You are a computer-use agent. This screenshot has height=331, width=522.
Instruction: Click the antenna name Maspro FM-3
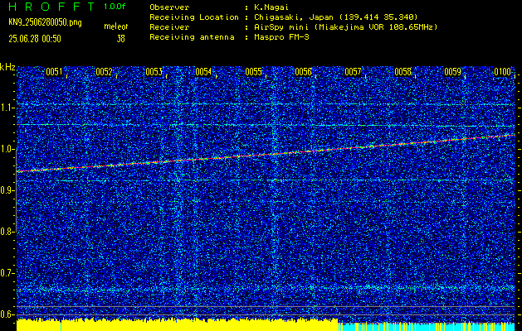[x=280, y=37]
